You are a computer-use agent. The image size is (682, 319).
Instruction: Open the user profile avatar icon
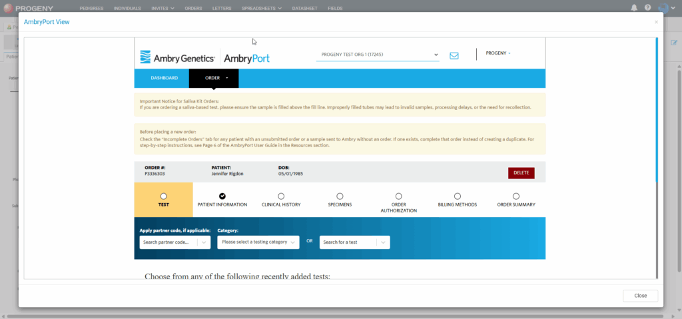click(x=663, y=8)
